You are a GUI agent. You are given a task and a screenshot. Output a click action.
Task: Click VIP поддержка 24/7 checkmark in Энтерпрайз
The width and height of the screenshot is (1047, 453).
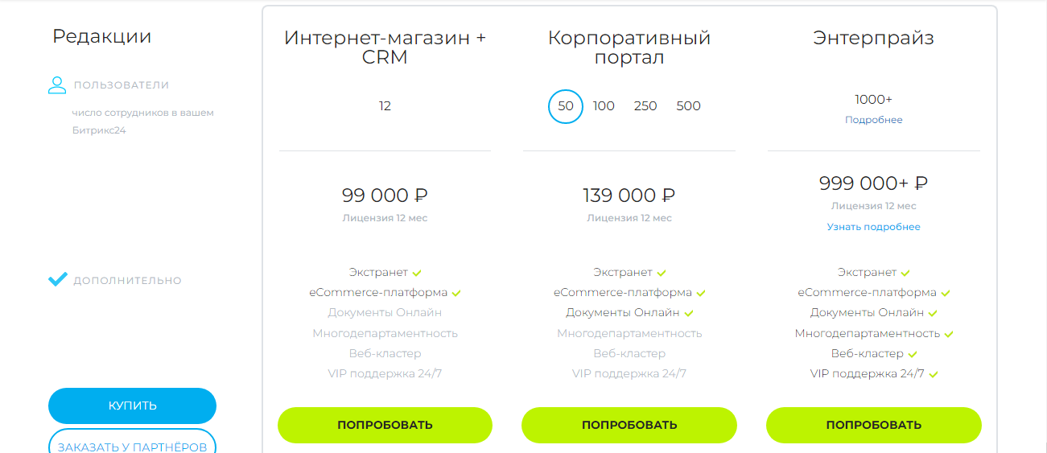(934, 374)
